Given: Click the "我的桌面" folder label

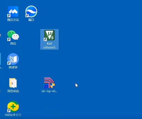Looking at the screenshot, I should (x=13, y=91).
